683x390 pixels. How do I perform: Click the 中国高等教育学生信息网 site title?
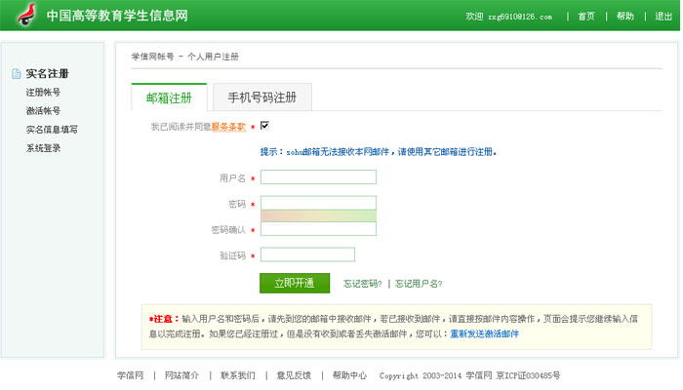117,16
